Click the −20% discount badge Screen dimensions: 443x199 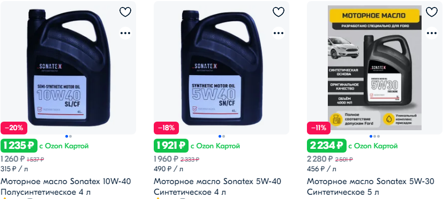click(x=14, y=128)
